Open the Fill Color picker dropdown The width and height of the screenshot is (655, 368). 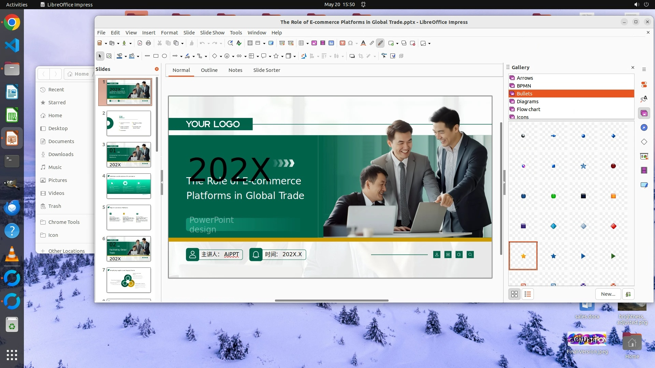138,57
